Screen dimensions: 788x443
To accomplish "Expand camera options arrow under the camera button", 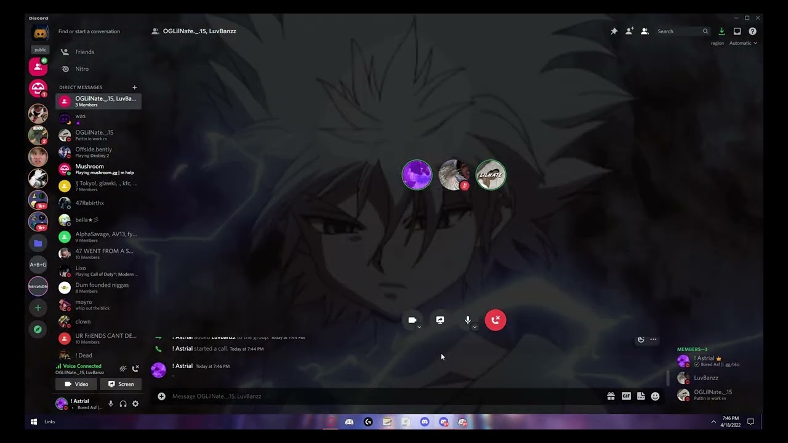I will coord(419,327).
